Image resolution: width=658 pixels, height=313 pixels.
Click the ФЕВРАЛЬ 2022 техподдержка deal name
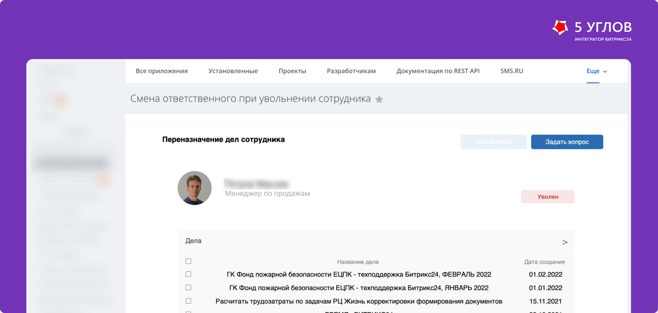359,274
